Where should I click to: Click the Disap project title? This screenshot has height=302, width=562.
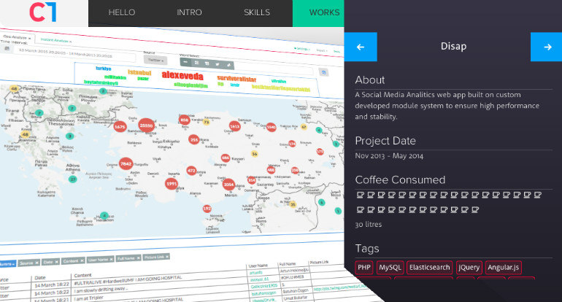(453, 46)
